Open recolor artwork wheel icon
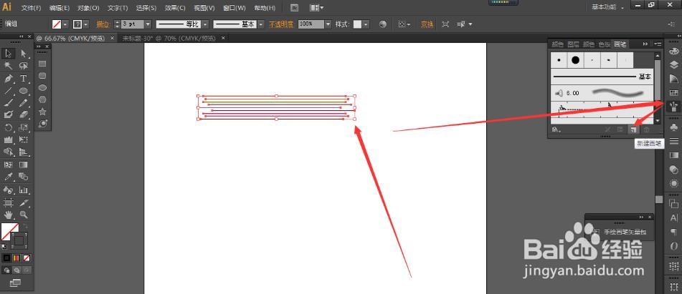The width and height of the screenshot is (682, 294). pos(383,24)
